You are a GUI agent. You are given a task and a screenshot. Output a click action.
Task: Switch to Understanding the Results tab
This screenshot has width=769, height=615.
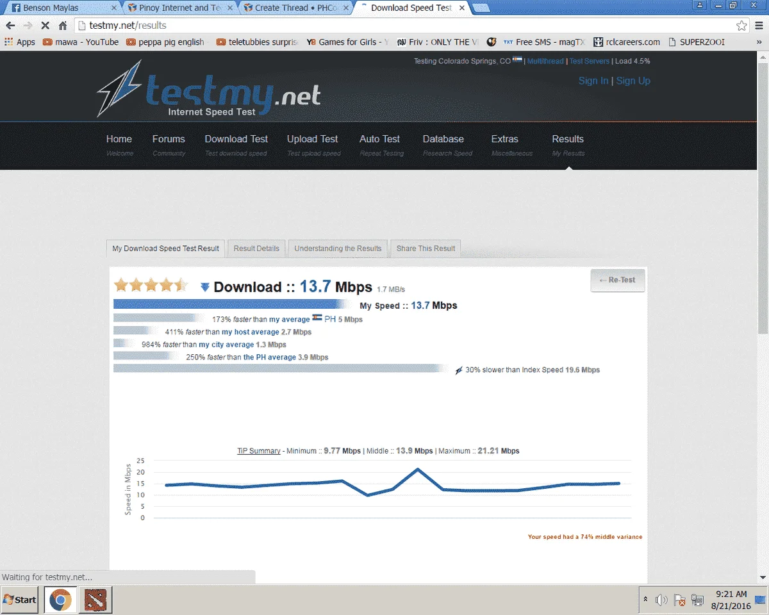(x=338, y=249)
